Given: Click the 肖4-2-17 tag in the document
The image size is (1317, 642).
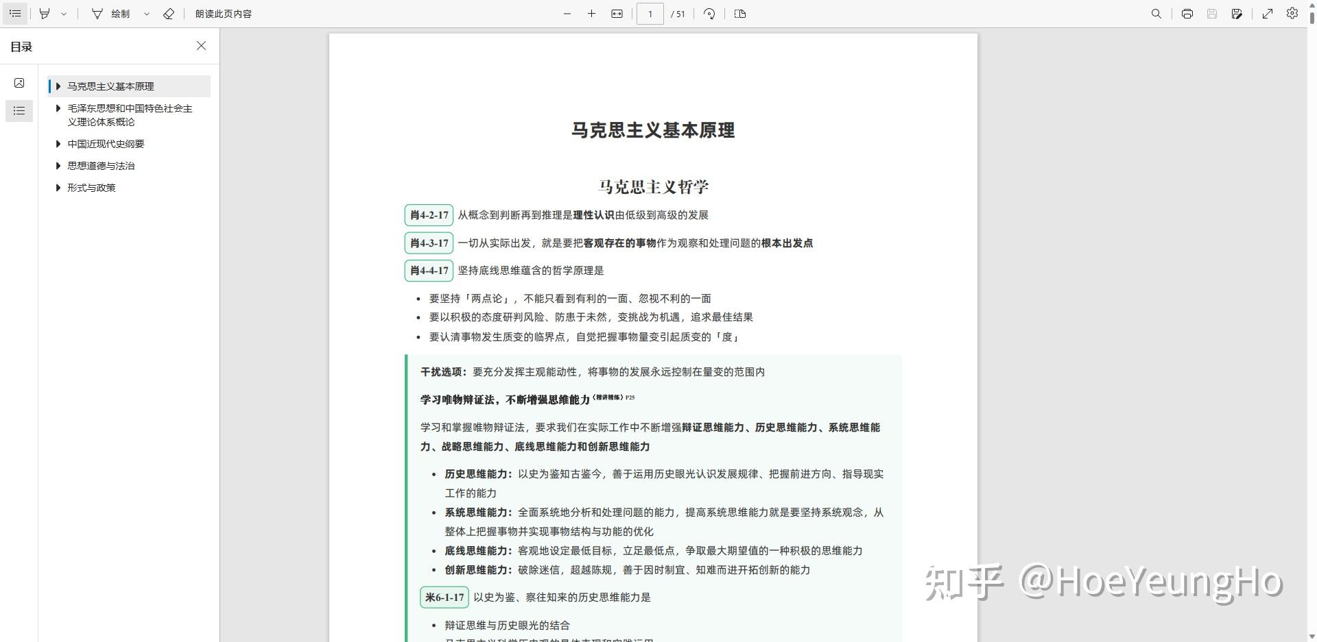Looking at the screenshot, I should pos(429,215).
